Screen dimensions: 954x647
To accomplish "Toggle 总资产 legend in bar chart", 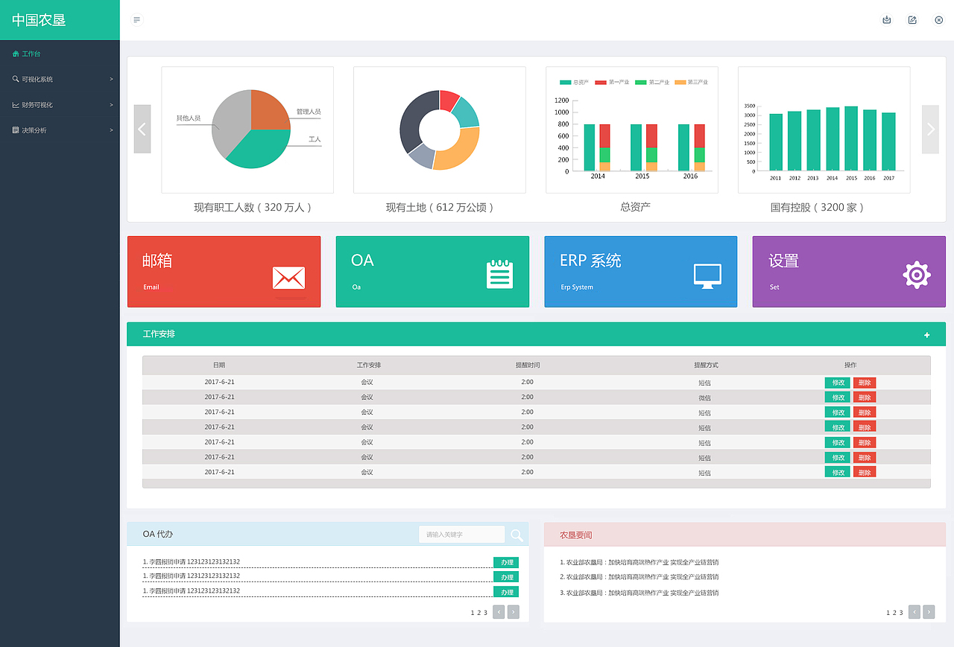I will click(x=575, y=82).
